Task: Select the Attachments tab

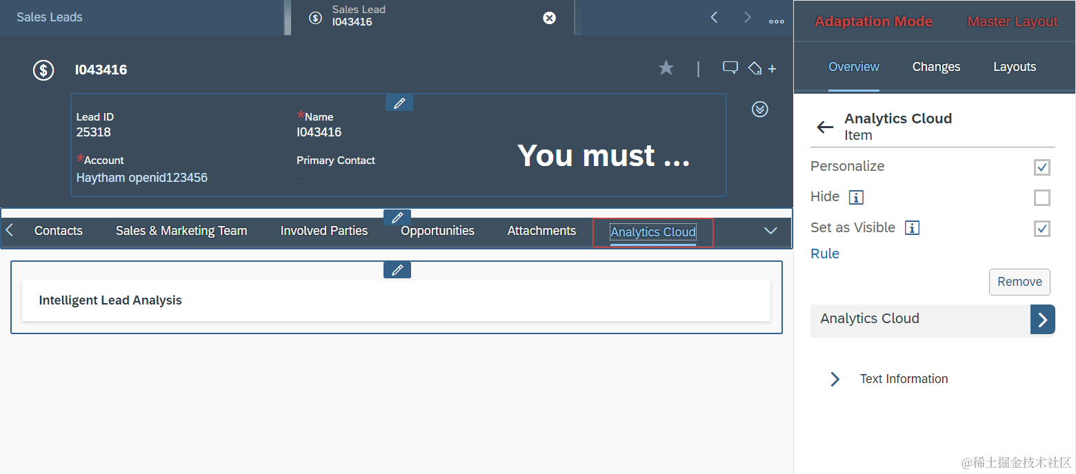Action: point(541,231)
